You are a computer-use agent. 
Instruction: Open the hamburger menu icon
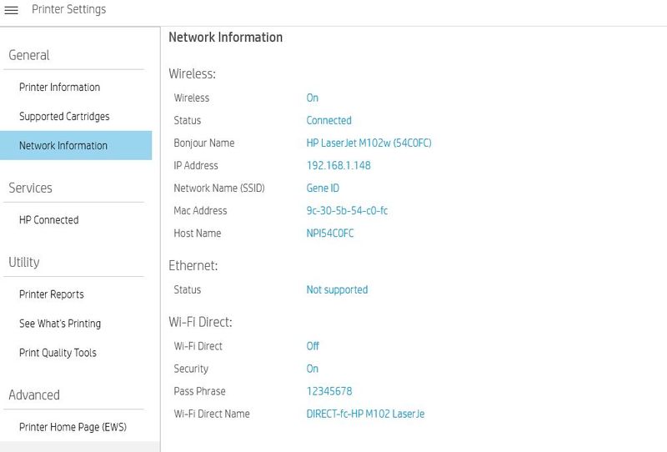12,10
